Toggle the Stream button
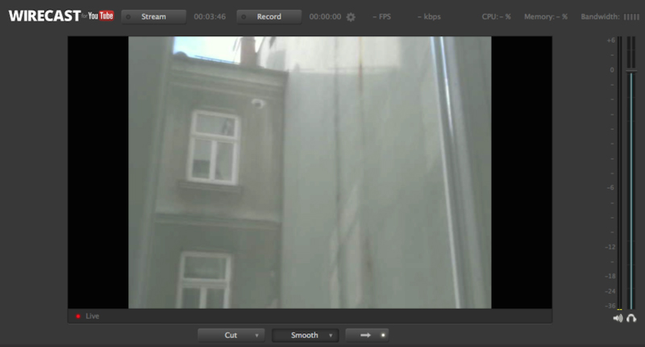Image resolution: width=645 pixels, height=347 pixels. 153,17
